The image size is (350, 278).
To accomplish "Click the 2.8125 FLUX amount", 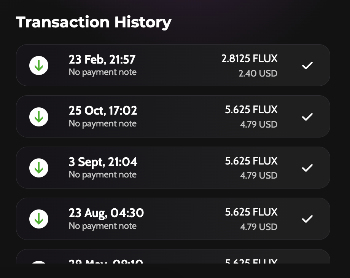I will 250,59.
